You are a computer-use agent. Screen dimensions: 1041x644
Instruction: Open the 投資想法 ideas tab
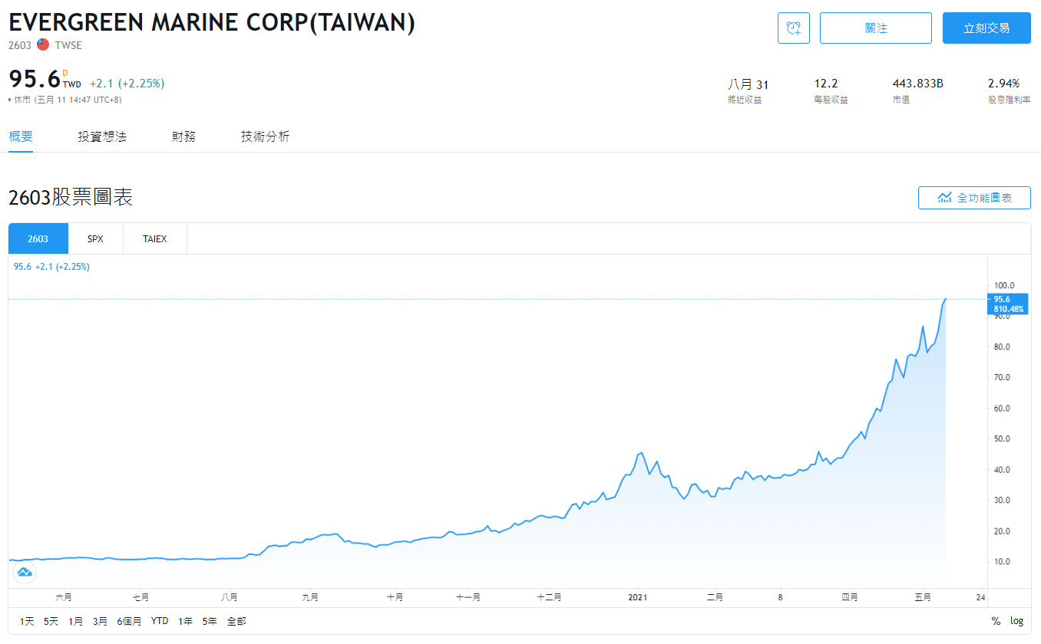click(x=102, y=136)
